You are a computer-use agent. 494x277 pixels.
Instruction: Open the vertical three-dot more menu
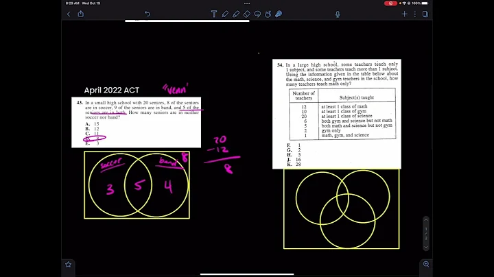click(415, 14)
